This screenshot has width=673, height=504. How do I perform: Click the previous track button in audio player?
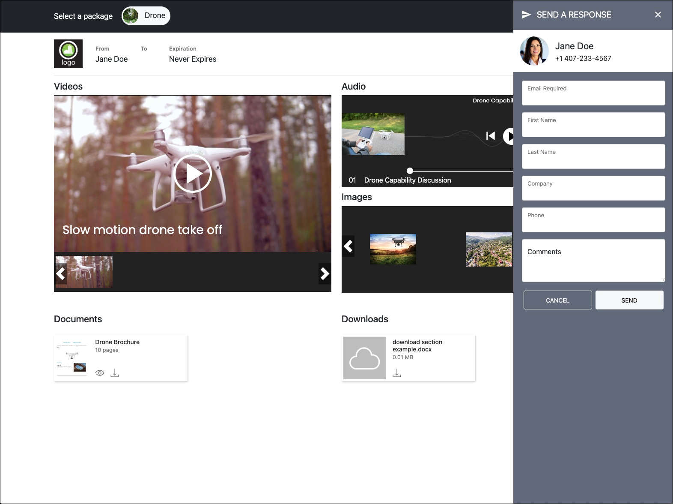pos(491,136)
